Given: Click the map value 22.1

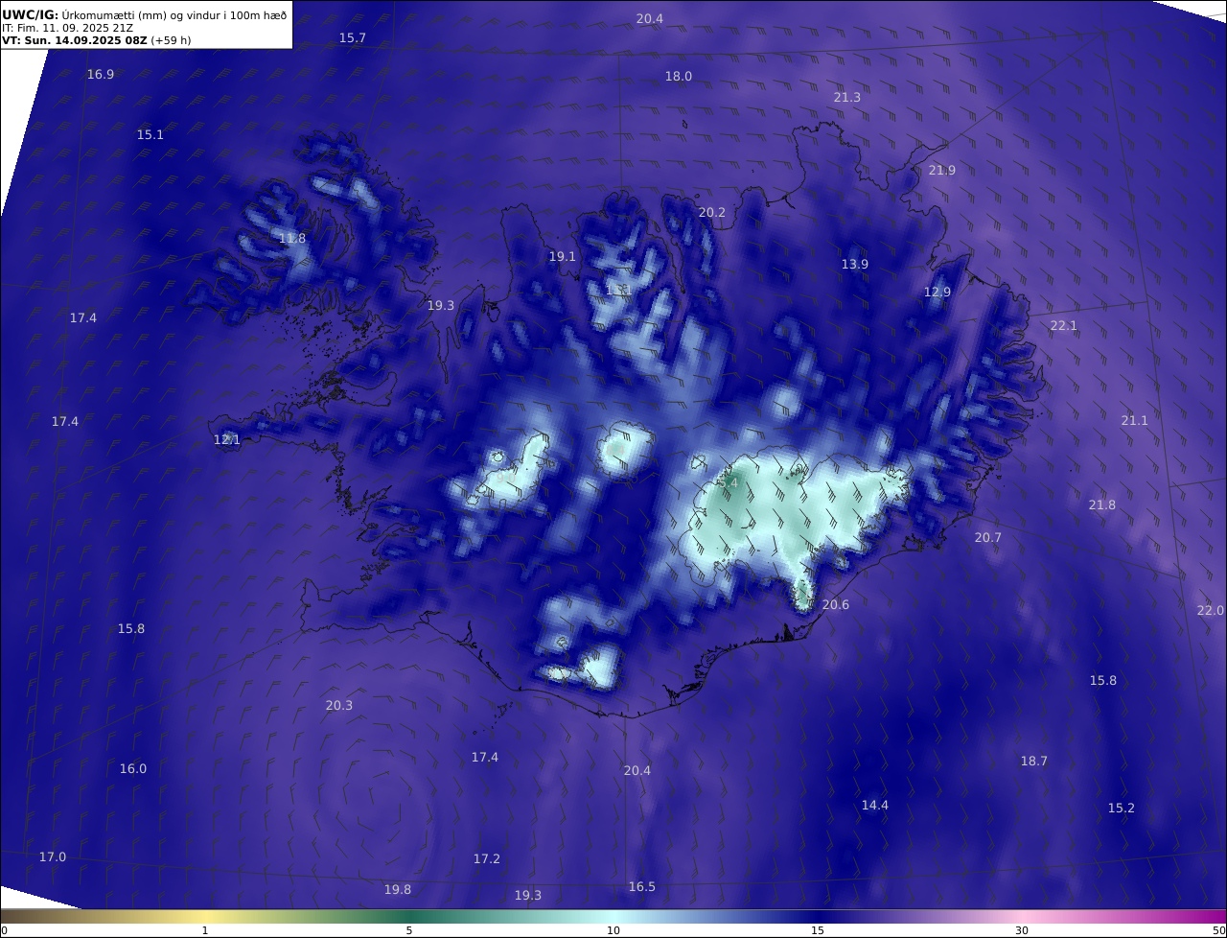Looking at the screenshot, I should 1064,325.
